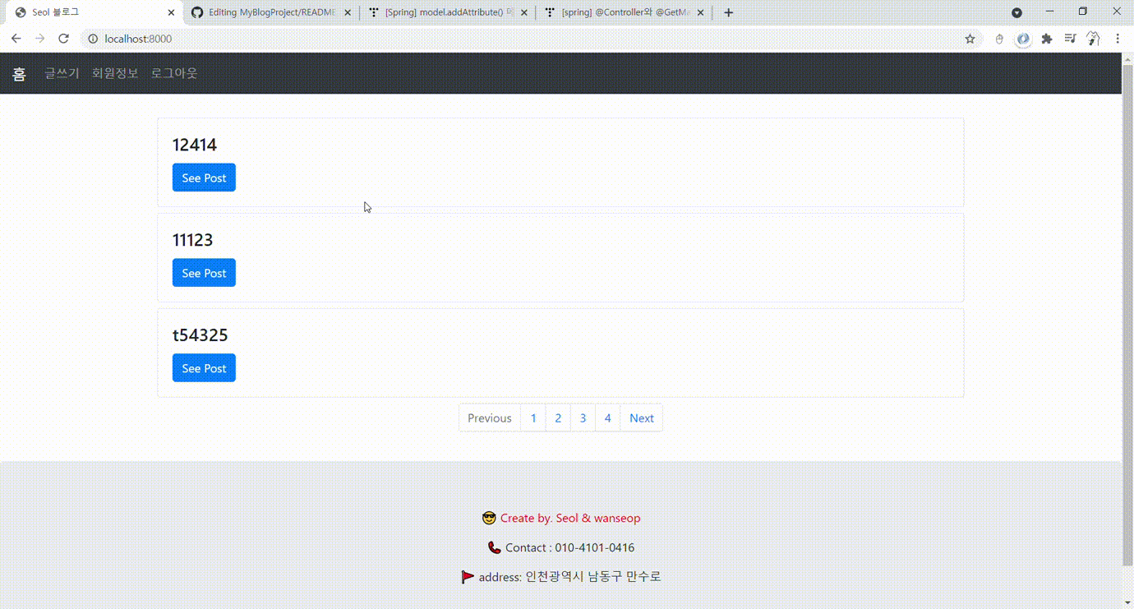This screenshot has width=1134, height=609.
Task: Click the browser forward arrow
Action: point(39,39)
